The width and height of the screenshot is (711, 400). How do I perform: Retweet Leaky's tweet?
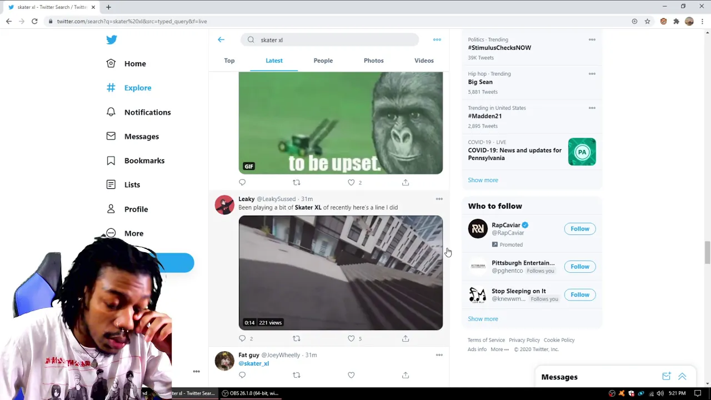click(297, 338)
